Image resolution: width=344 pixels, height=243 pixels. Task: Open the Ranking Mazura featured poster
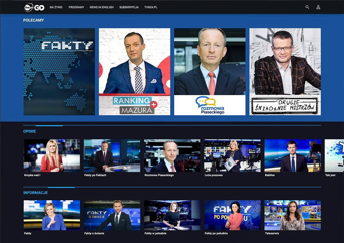(134, 72)
